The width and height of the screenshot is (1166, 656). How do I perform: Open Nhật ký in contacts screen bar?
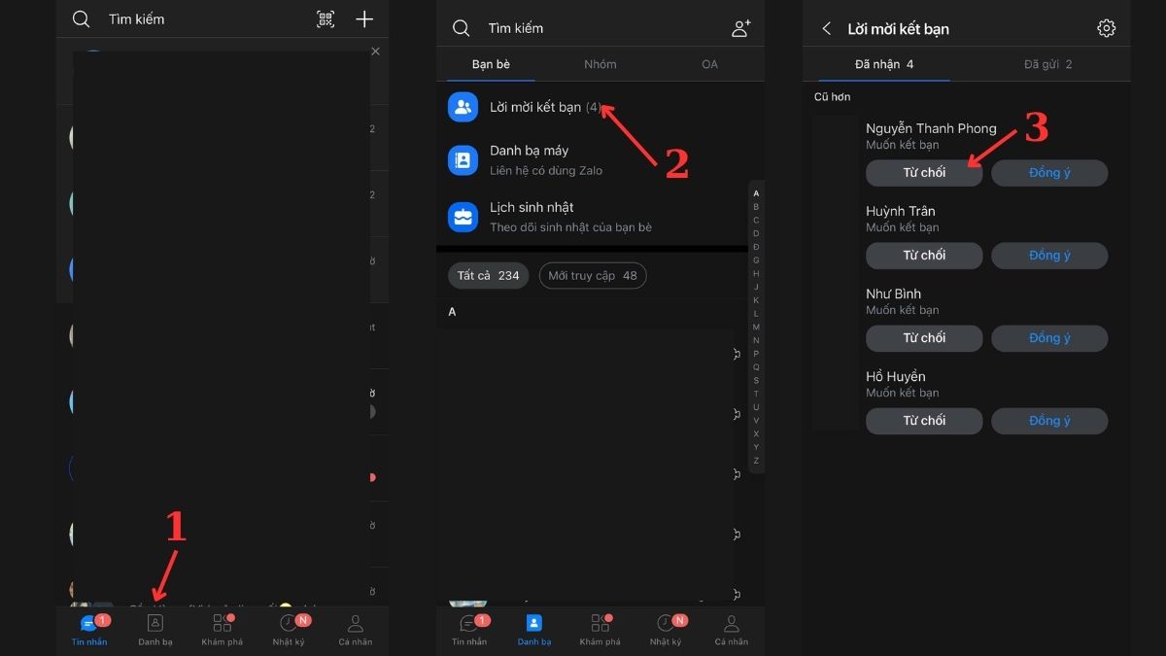pyautogui.click(x=667, y=630)
